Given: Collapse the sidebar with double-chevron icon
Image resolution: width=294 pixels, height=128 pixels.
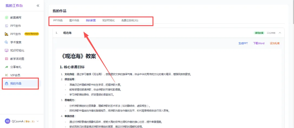Looking at the screenshot, I should [38, 6].
